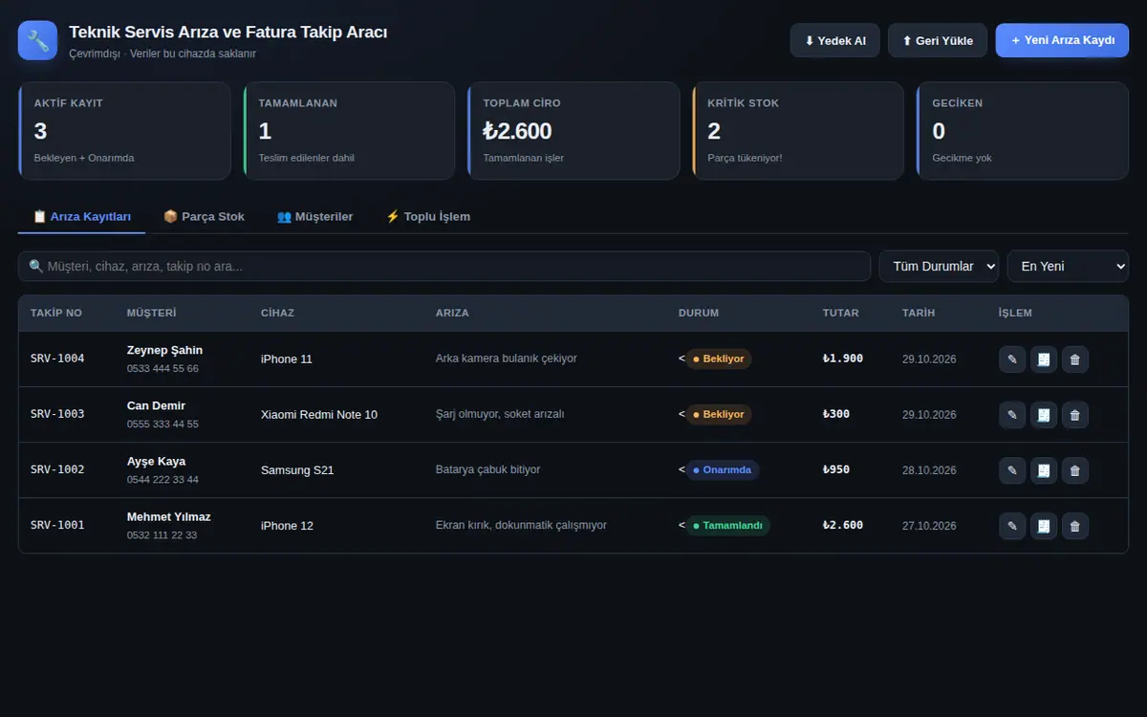
Task: Open the Parça Stok tab
Action: [x=204, y=217]
